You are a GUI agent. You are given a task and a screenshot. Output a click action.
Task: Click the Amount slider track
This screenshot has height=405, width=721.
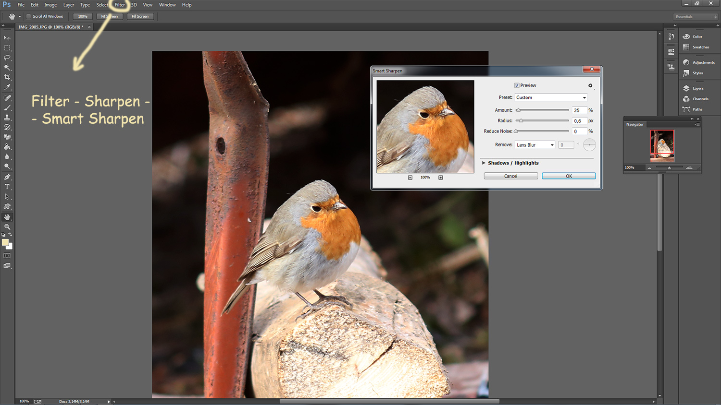click(542, 110)
